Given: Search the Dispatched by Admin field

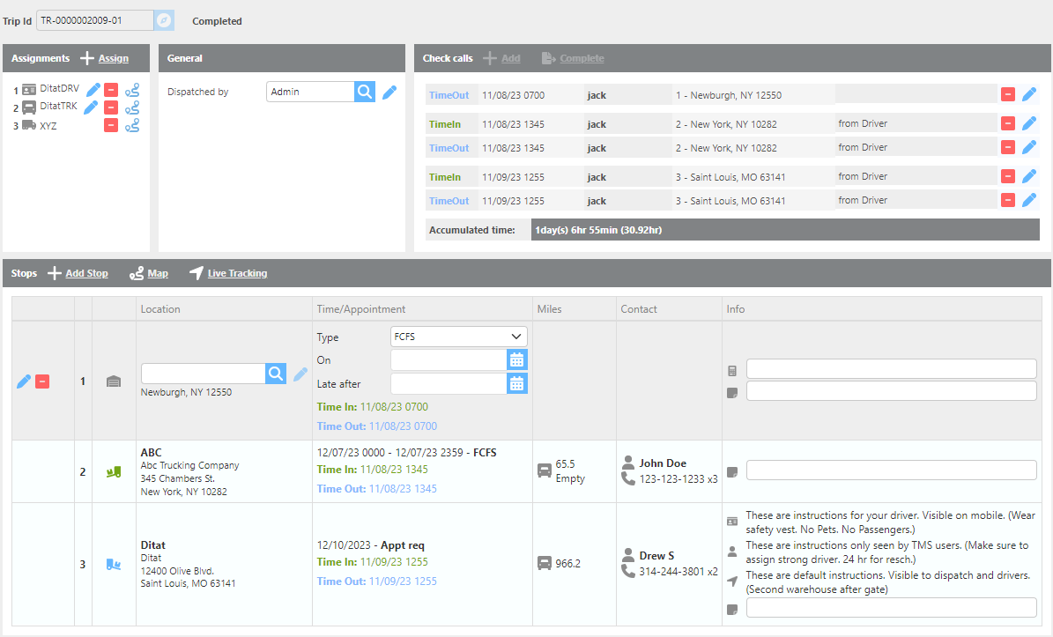Looking at the screenshot, I should pyautogui.click(x=365, y=92).
